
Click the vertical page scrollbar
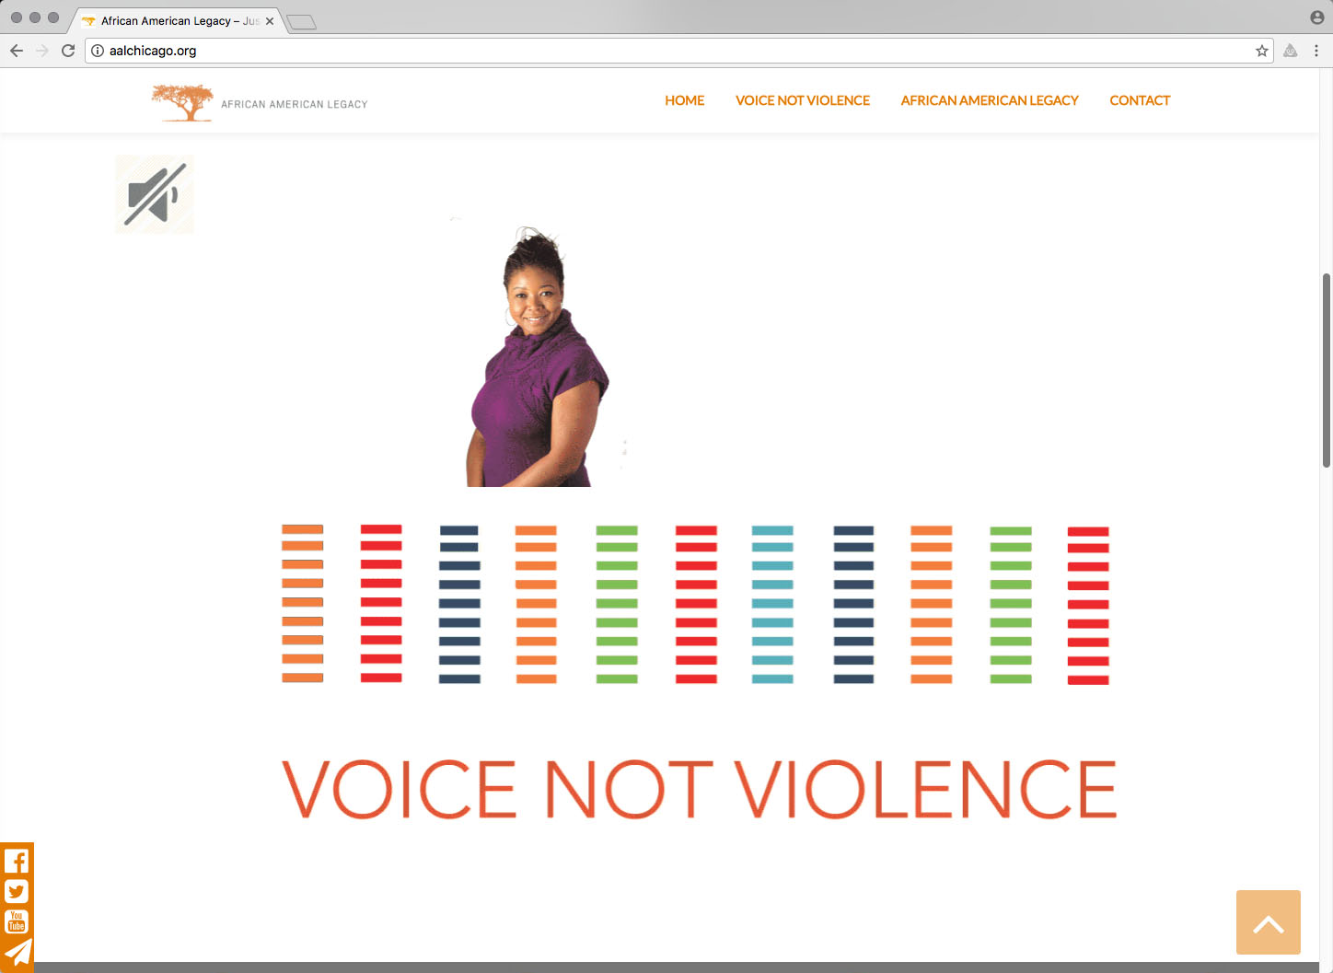click(1326, 368)
